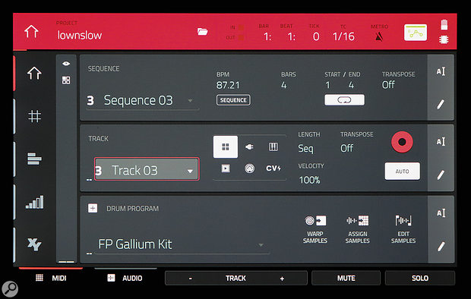Viewport: 471px width, 299px height.
Task: Open the CPU chip icon
Action: tap(444, 39)
